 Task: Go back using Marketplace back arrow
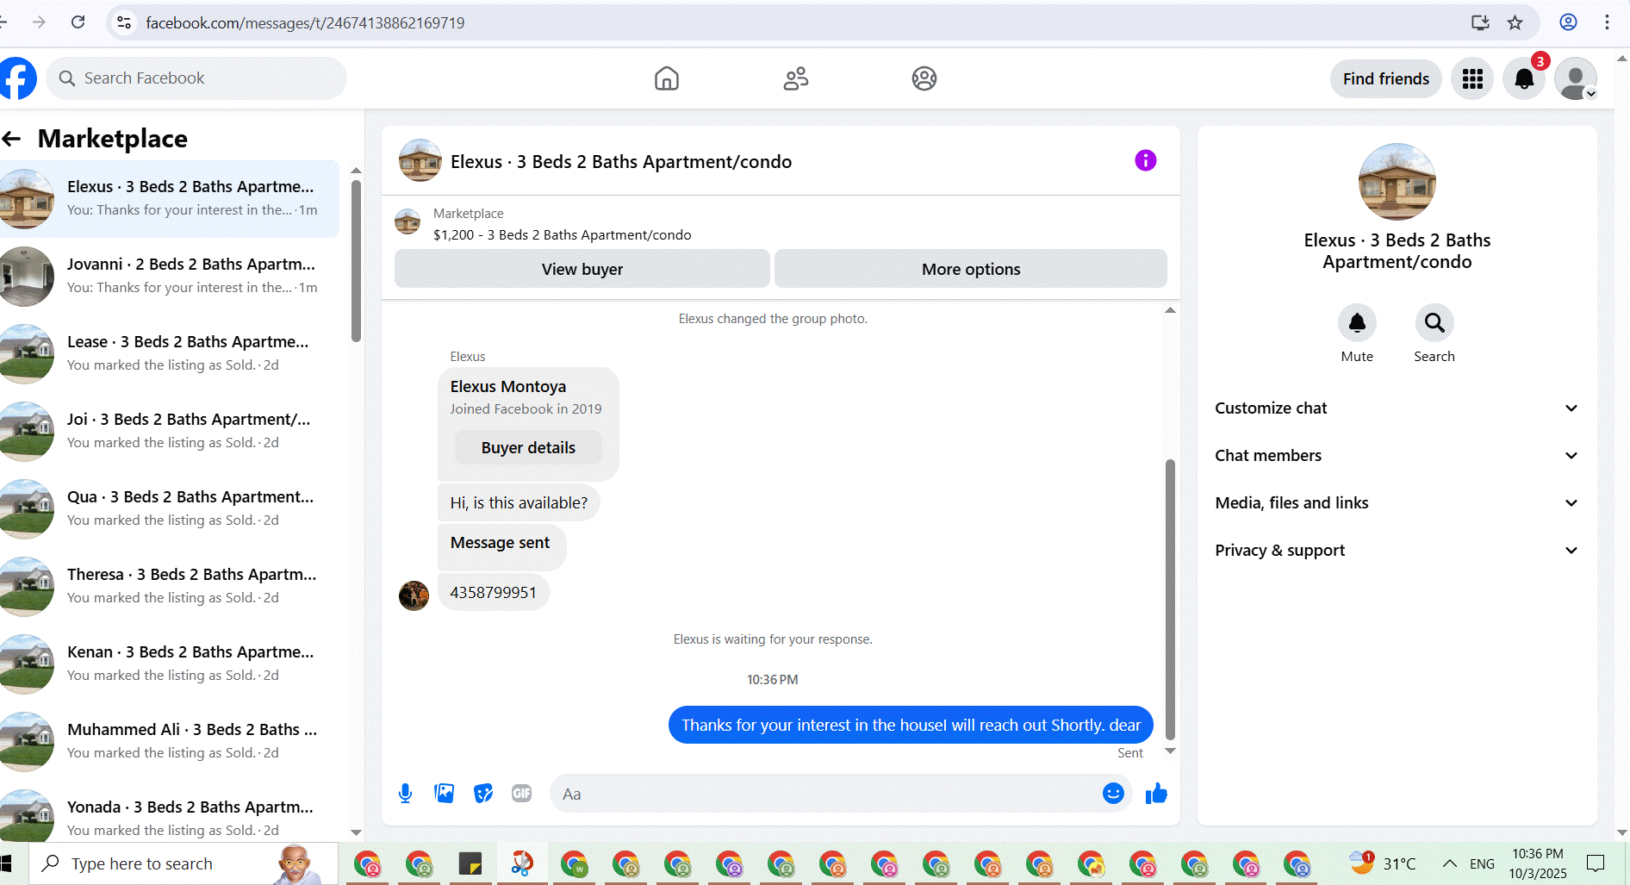(x=12, y=139)
